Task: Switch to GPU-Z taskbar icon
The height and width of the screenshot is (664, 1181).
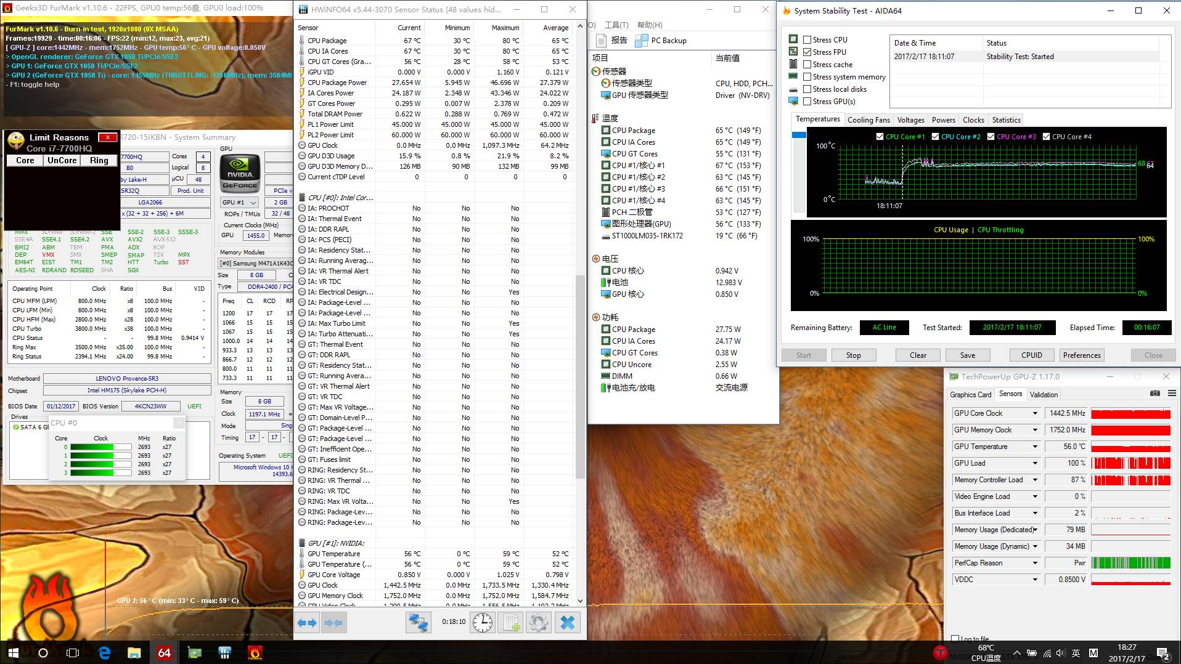Action: point(195,653)
